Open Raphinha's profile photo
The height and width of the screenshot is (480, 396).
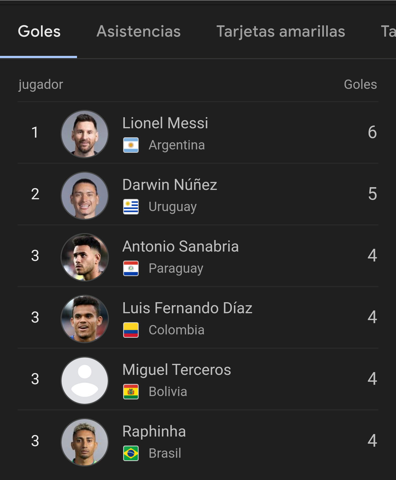[x=85, y=442]
